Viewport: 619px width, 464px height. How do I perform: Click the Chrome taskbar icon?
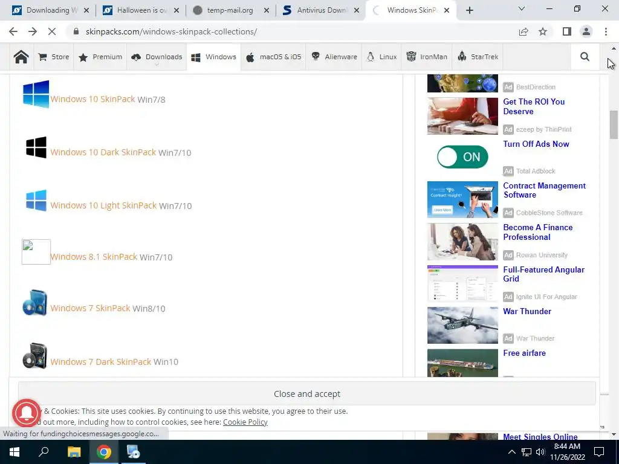click(103, 452)
